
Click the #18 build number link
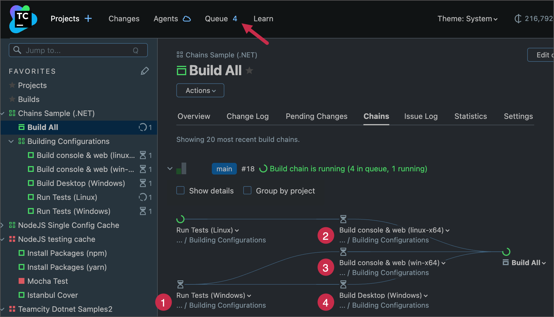pos(248,169)
